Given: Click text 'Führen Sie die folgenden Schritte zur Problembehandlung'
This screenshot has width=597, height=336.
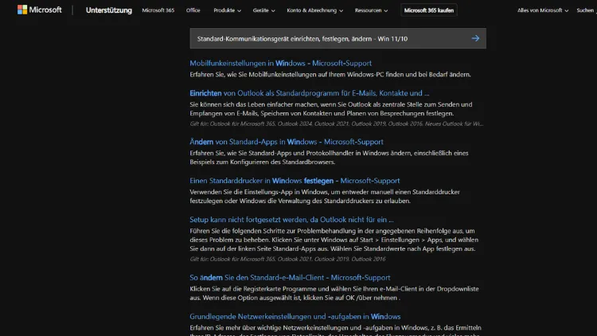Looking at the screenshot, I should (334, 240).
